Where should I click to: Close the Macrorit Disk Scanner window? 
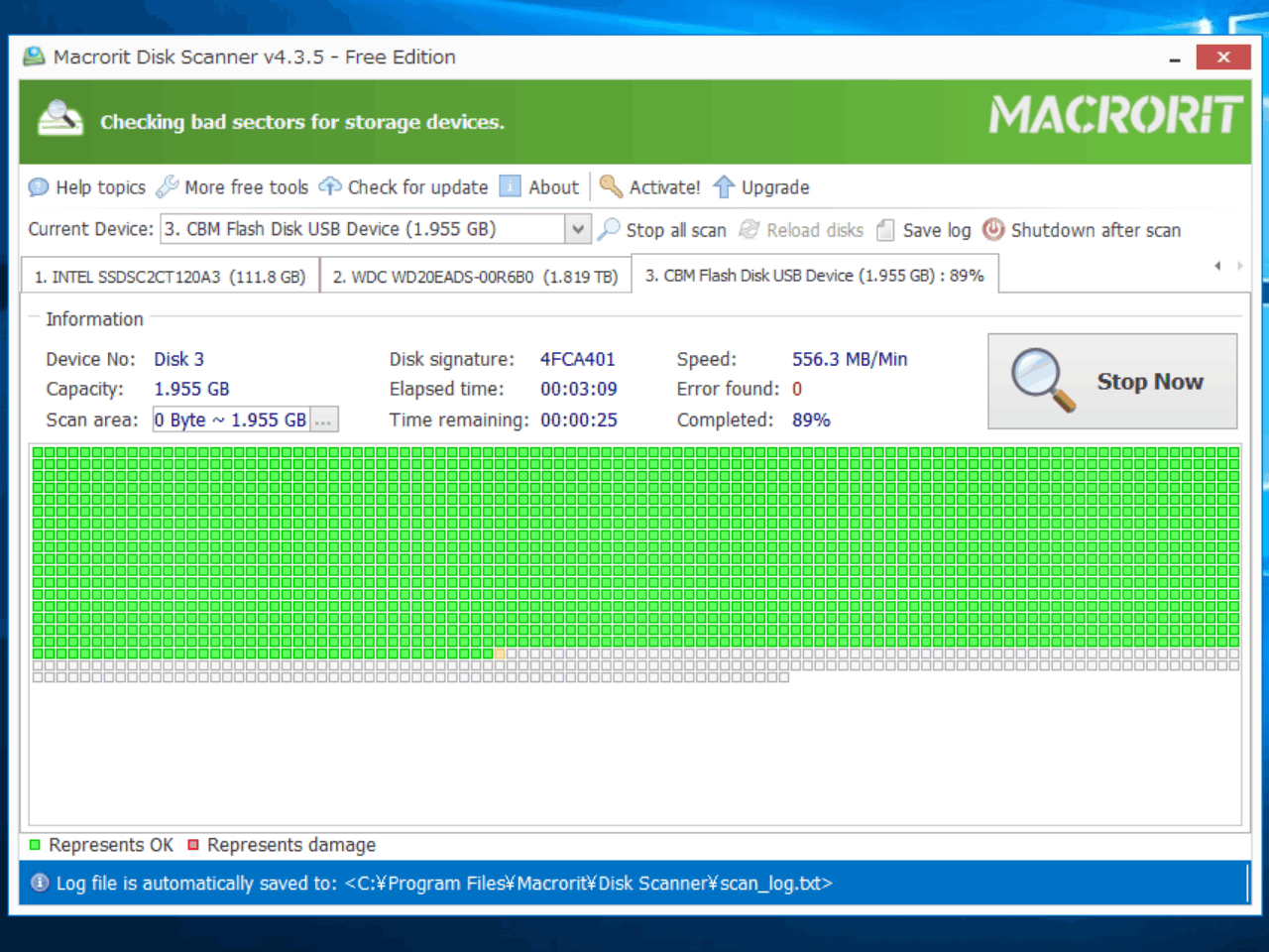click(x=1223, y=57)
